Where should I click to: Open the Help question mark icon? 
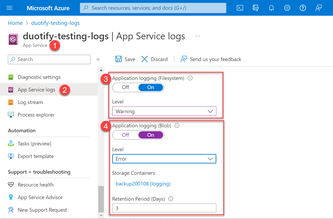[x=303, y=8]
